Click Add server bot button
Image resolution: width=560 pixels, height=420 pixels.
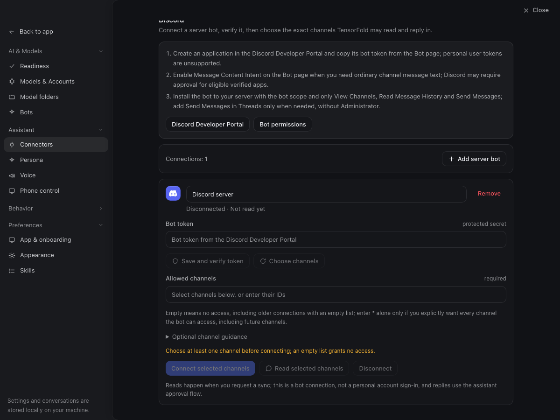(474, 159)
